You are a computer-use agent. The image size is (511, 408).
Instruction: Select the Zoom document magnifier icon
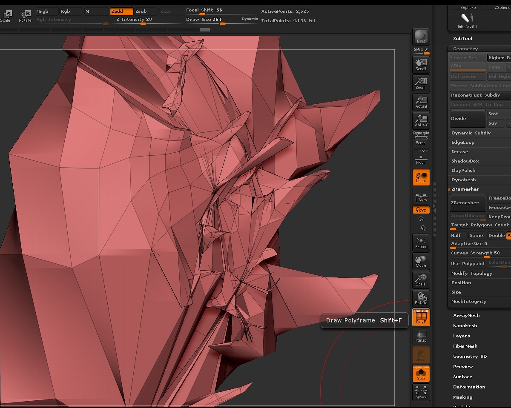click(421, 83)
